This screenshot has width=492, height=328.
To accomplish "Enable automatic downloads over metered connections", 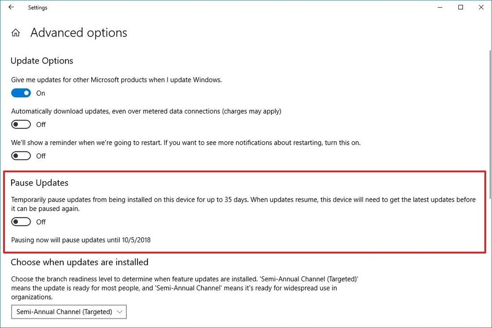I will [21, 124].
